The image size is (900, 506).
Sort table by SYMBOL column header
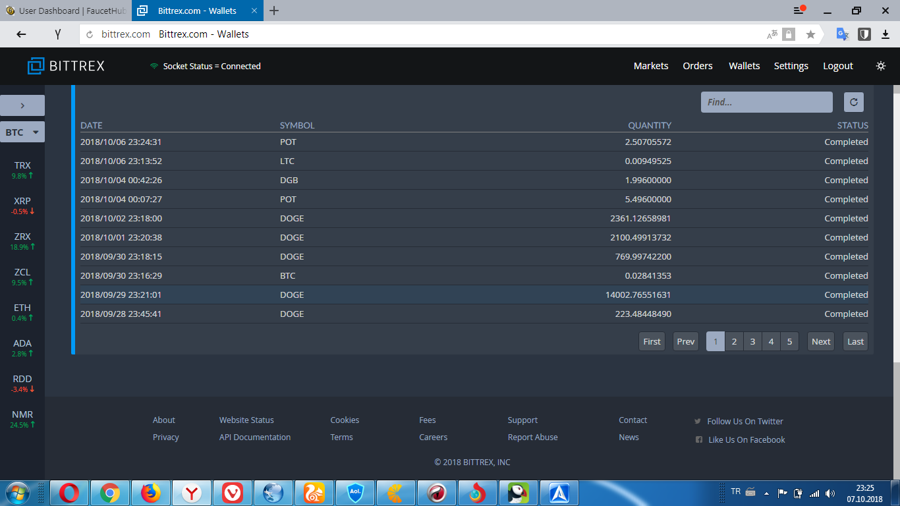pos(297,125)
